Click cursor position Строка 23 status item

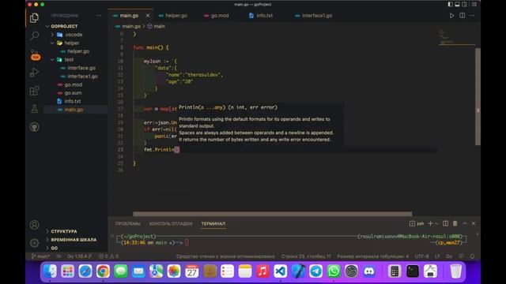306,256
